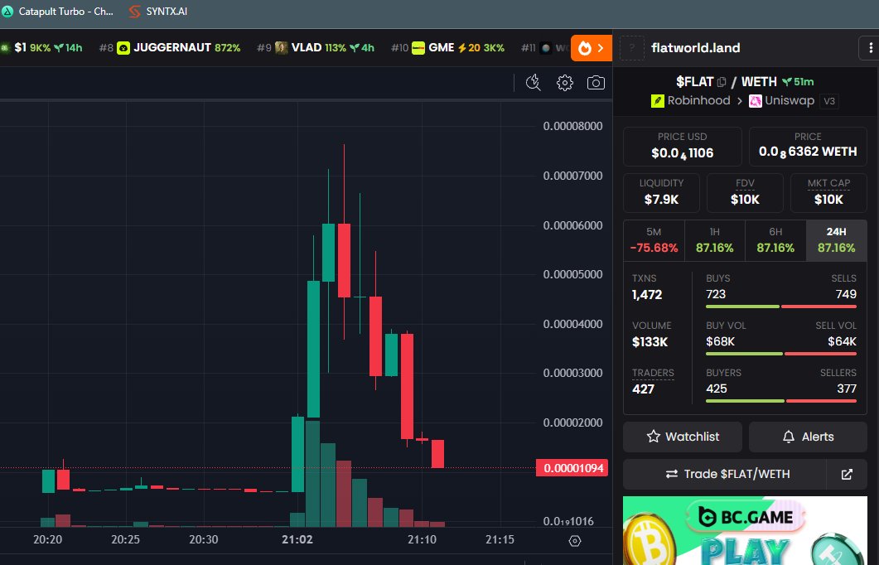
Task: Click the Uniswap DEX icon
Action: click(x=755, y=101)
